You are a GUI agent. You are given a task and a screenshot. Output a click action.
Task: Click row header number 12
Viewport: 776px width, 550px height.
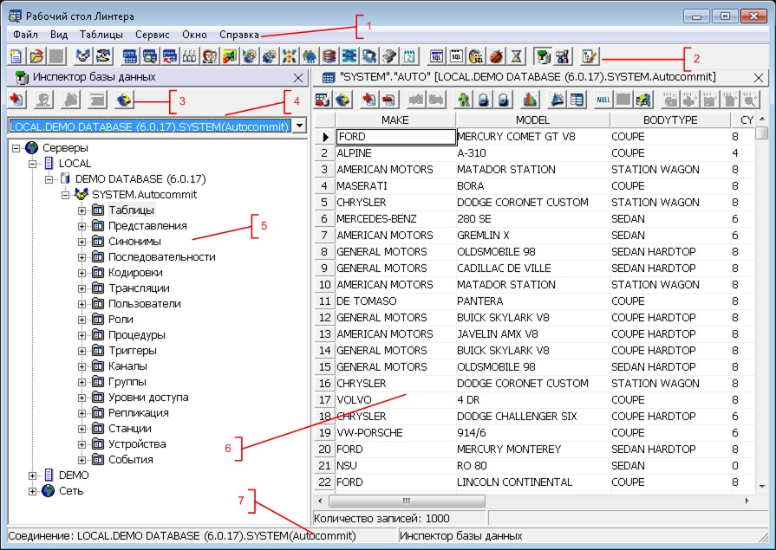324,318
